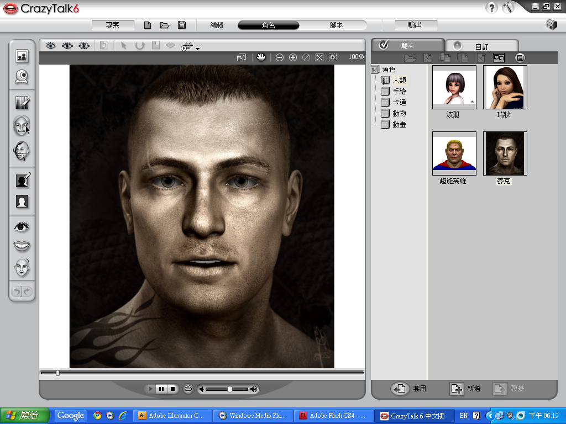Toggle the first eye preview mode
Viewport: 566px width, 424px height.
click(51, 46)
